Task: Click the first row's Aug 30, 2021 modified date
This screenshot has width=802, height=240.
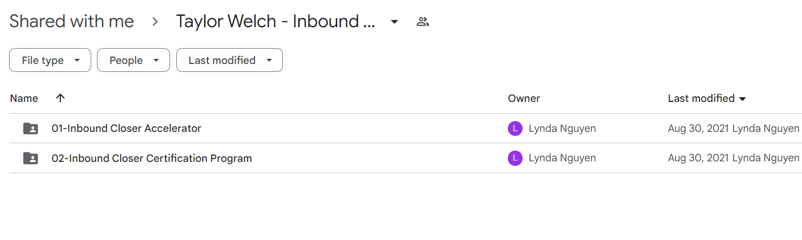Action: coord(698,128)
